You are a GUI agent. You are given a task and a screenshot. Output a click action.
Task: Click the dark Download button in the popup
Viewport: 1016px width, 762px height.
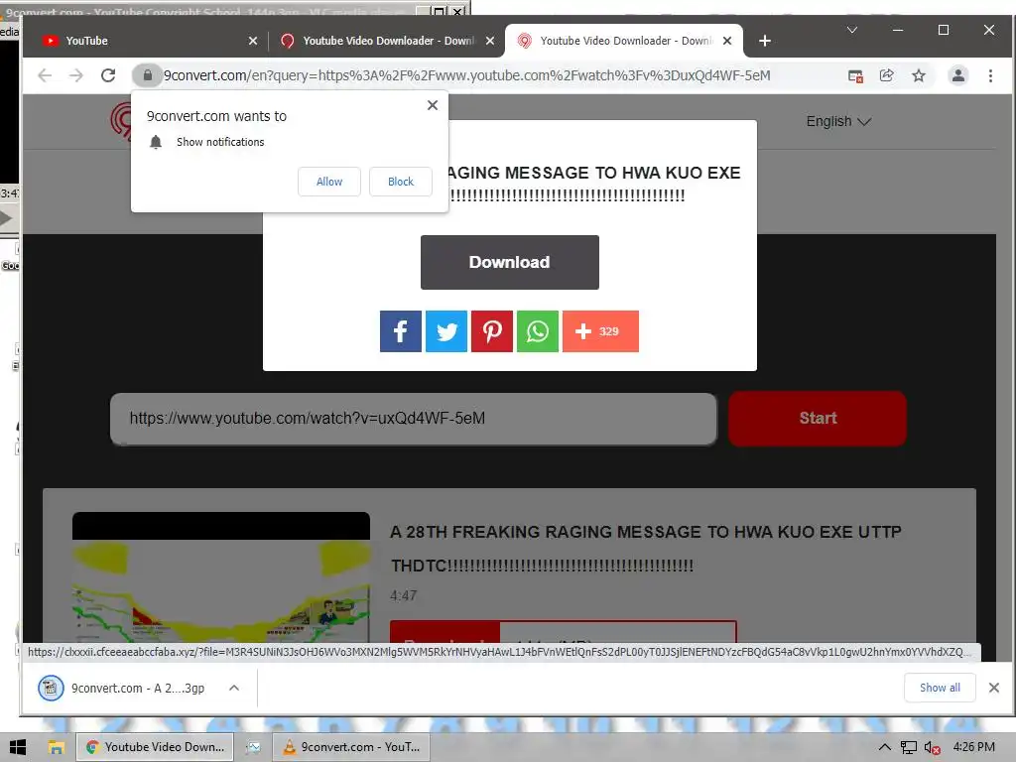(x=509, y=262)
